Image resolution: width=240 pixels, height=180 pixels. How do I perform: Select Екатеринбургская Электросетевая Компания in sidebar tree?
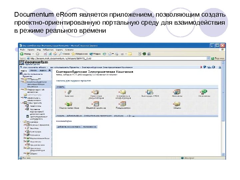click(36, 84)
